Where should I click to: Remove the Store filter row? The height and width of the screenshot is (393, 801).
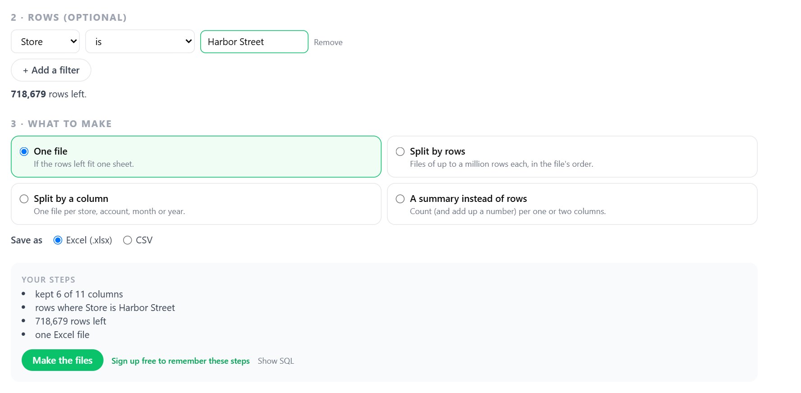328,42
